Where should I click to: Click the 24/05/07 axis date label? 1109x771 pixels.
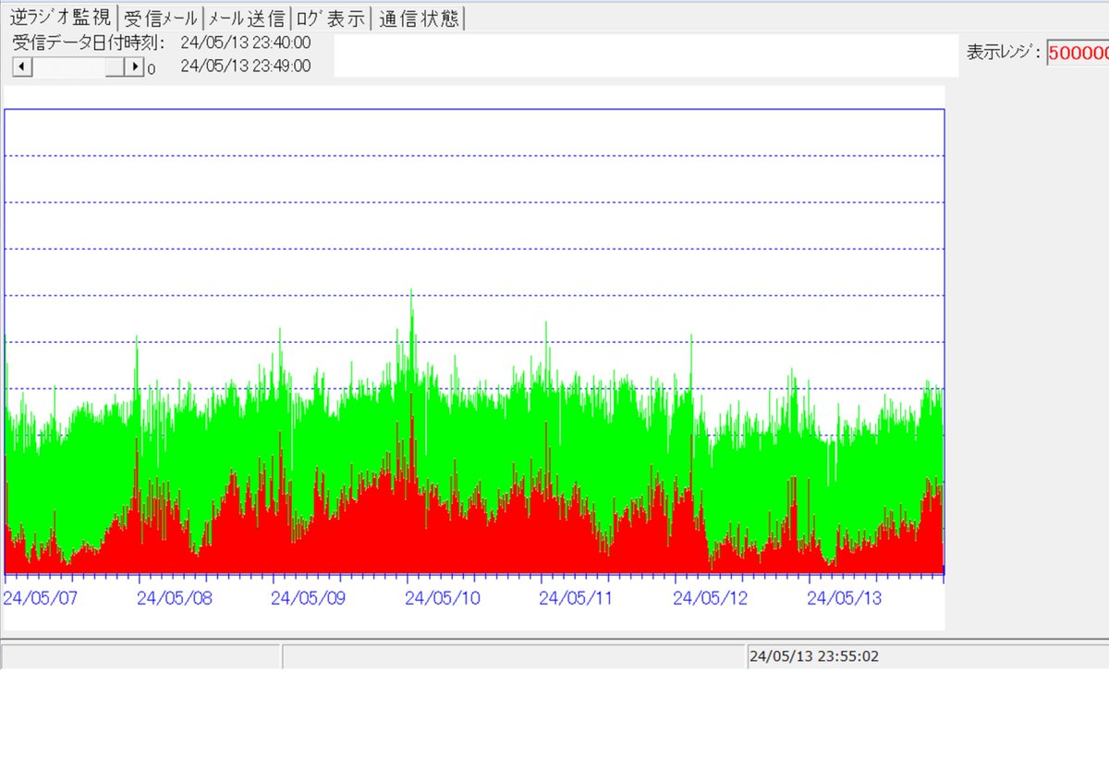[41, 598]
